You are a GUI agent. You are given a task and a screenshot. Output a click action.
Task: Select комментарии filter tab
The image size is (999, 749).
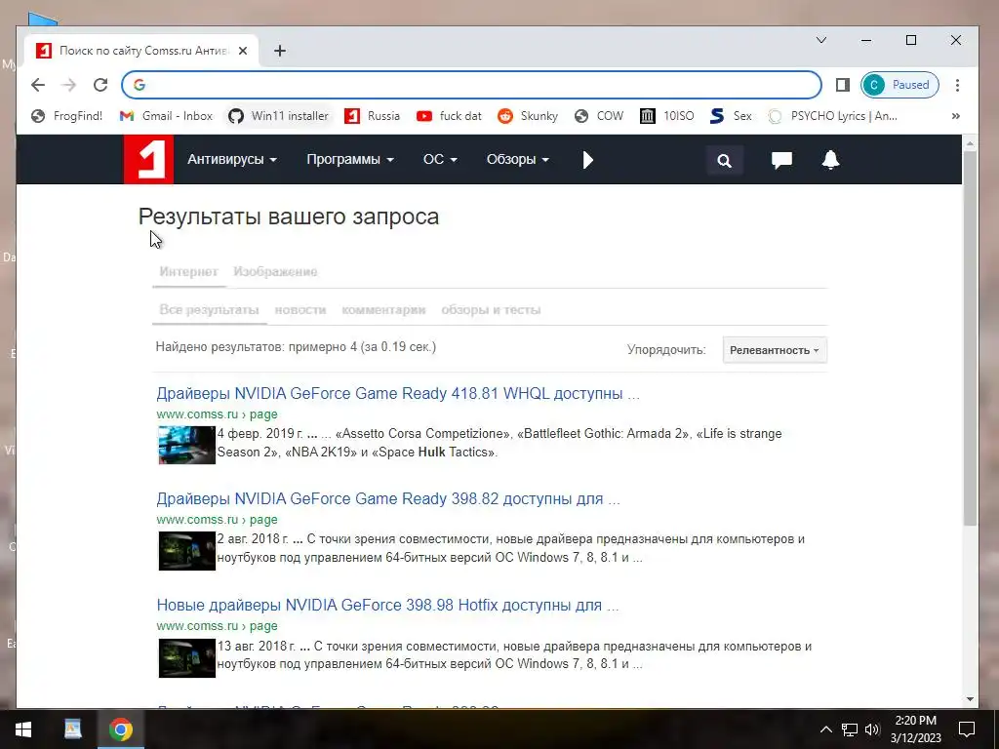(x=383, y=310)
